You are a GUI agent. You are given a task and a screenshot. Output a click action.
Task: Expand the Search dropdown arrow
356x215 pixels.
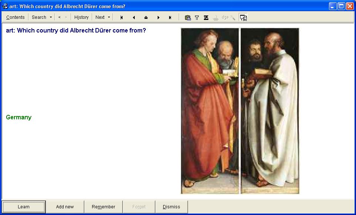[x=51, y=17]
